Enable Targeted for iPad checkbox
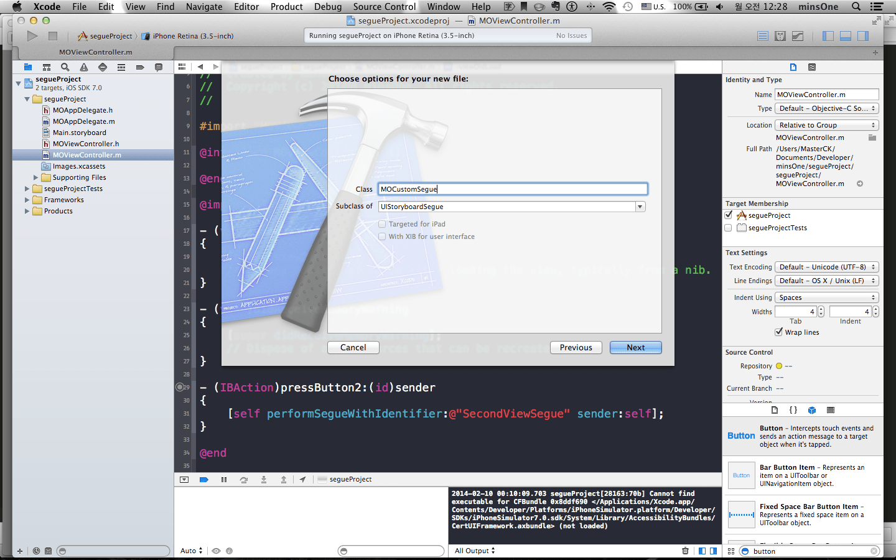 click(382, 224)
